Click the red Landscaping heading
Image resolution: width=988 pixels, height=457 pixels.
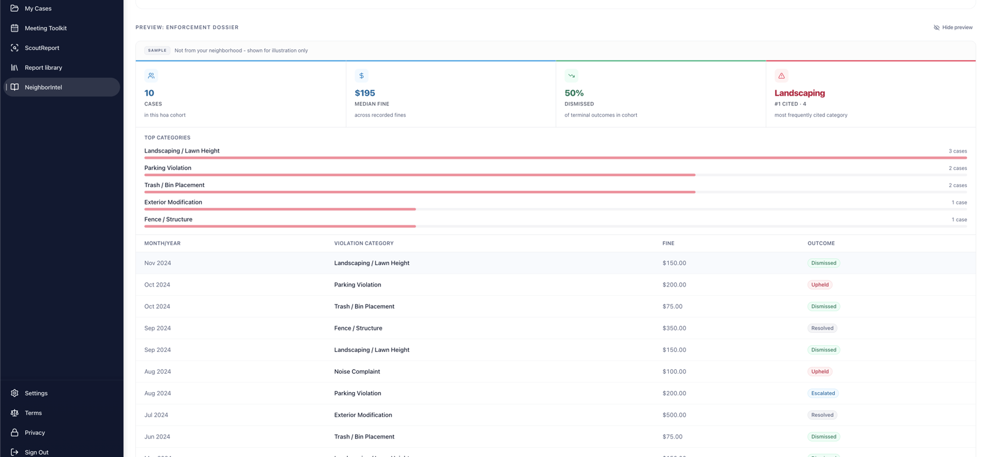[800, 93]
